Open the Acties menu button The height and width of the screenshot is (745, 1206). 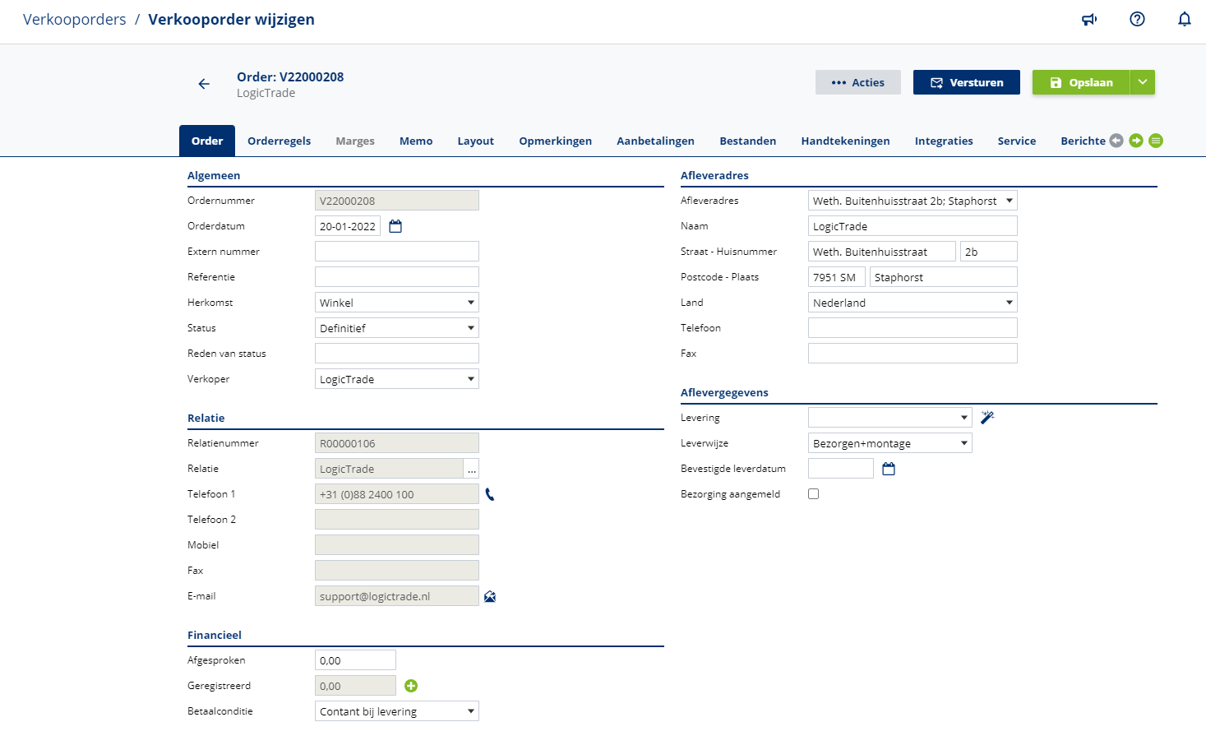pyautogui.click(x=857, y=82)
